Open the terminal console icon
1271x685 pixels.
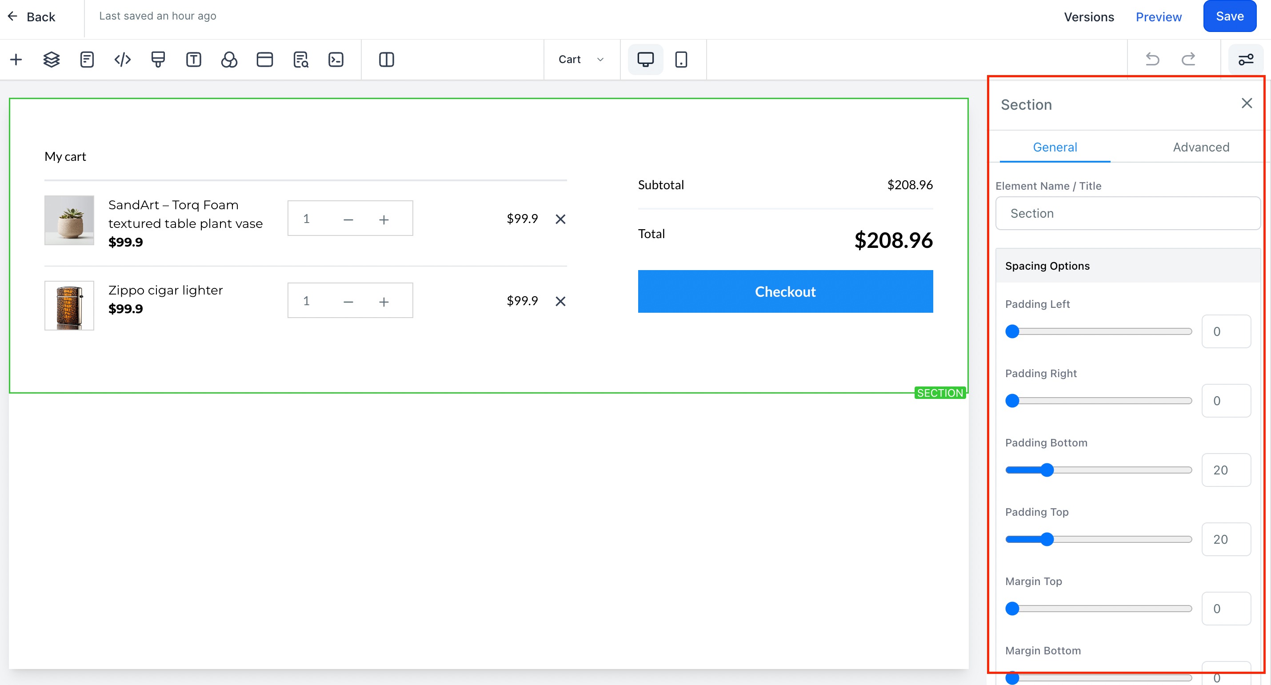coord(336,60)
